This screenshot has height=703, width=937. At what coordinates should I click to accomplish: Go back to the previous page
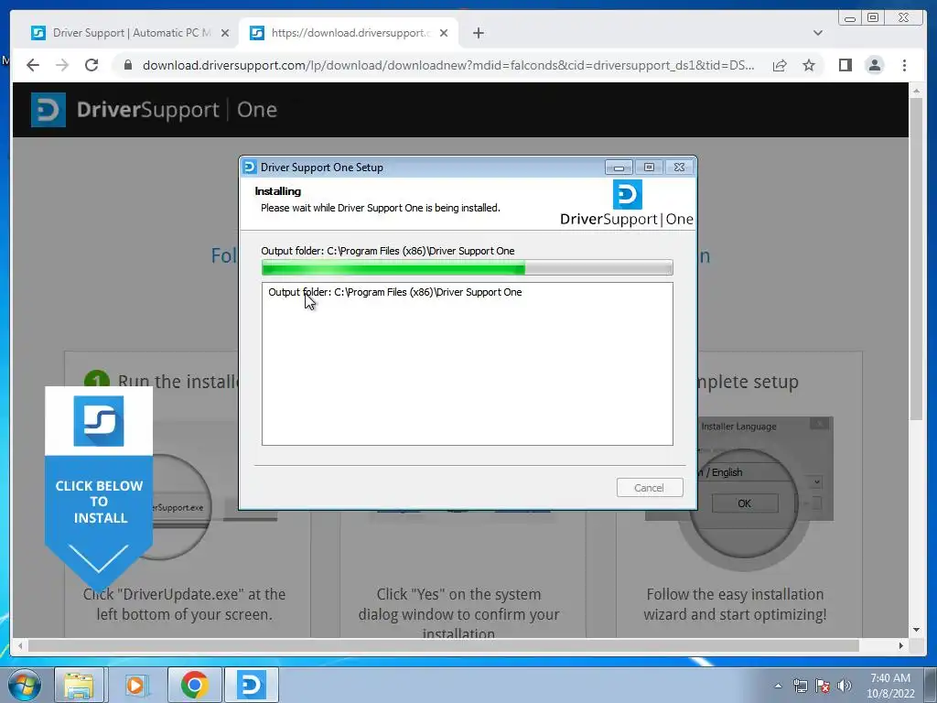click(x=33, y=65)
